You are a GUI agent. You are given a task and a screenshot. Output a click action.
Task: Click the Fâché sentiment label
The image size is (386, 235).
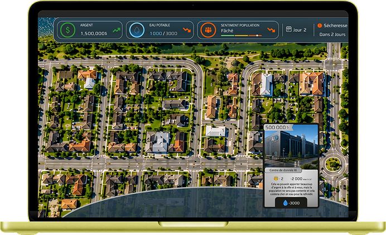(227, 31)
